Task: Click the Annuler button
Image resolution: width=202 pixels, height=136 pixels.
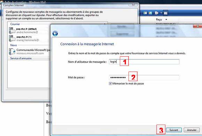Action: (192, 130)
